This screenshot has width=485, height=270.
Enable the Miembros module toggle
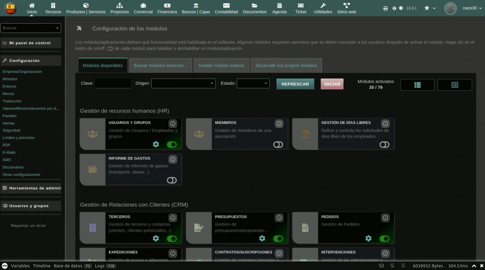coord(278,145)
